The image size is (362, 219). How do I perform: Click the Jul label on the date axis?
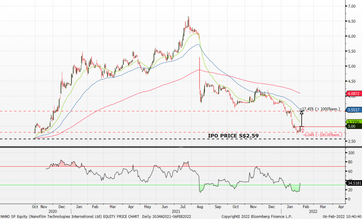[183, 207]
